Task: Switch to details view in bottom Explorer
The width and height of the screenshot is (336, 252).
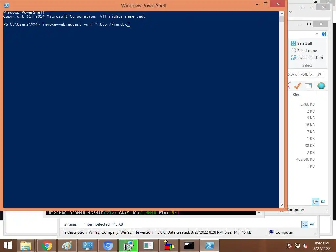Action: click(x=305, y=224)
